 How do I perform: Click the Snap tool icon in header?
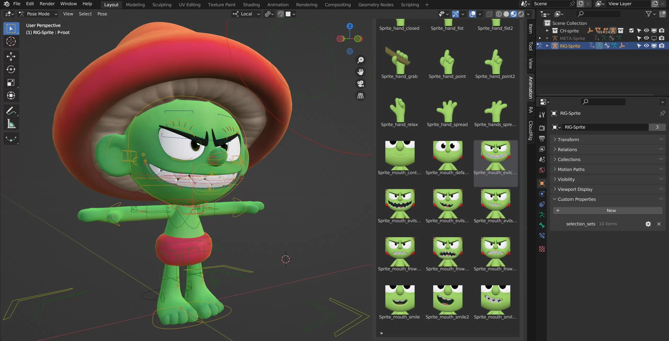pos(281,14)
